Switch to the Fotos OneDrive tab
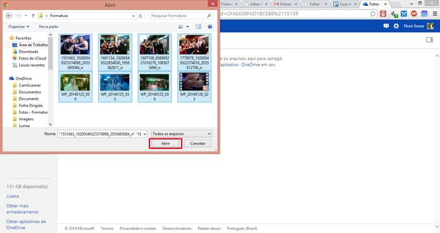Viewport: 440px width, 233px height. coord(375,4)
